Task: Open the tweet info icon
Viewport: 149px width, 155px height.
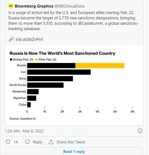Action: pos(140,131)
